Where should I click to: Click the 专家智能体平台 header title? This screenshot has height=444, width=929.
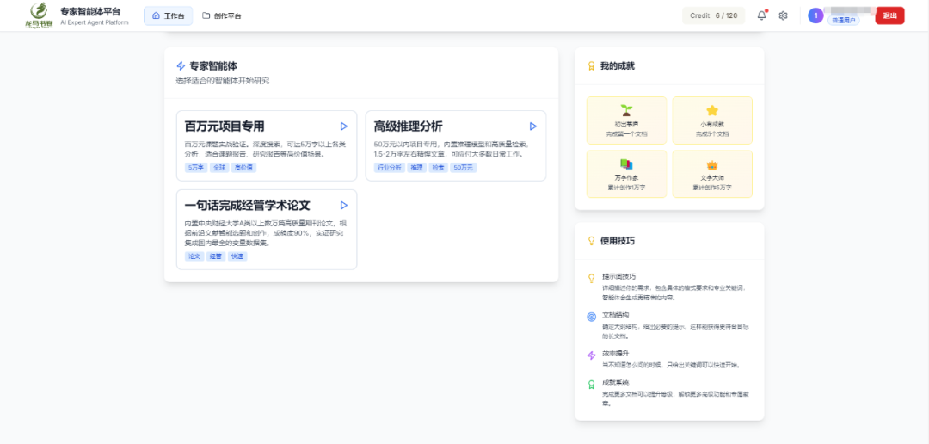click(90, 11)
